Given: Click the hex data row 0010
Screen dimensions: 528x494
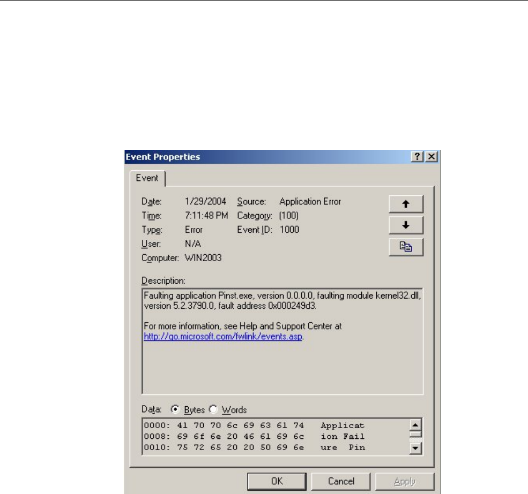Looking at the screenshot, I should (254, 447).
